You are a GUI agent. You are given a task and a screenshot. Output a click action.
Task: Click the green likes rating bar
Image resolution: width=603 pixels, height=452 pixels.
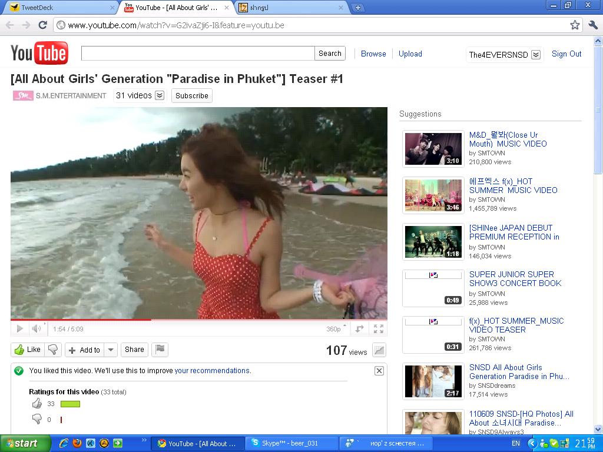[x=71, y=404]
